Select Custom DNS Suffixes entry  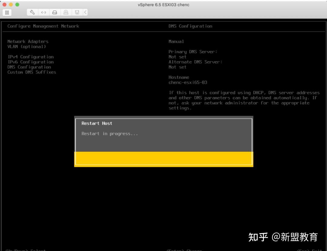31,72
